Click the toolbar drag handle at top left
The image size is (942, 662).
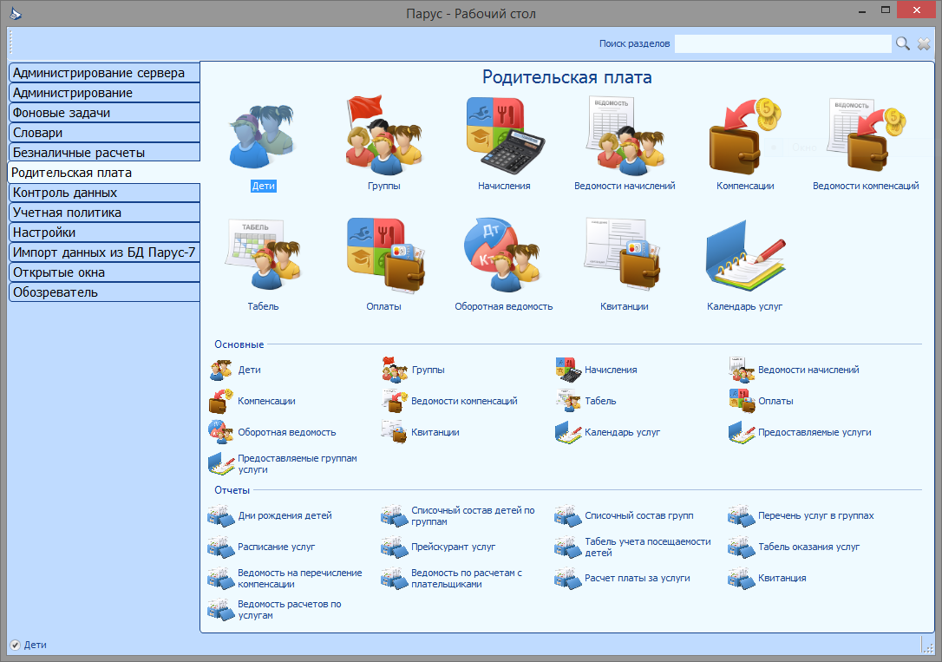point(10,43)
